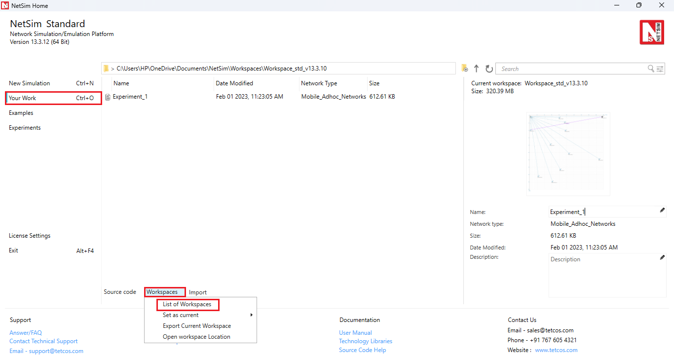The image size is (674, 355).
Task: Open the Examples section
Action: 21,113
